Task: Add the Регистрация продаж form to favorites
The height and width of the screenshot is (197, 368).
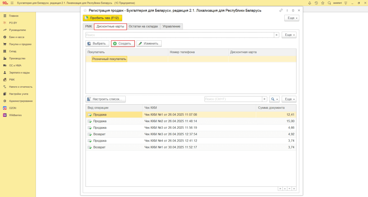Action: (x=85, y=10)
